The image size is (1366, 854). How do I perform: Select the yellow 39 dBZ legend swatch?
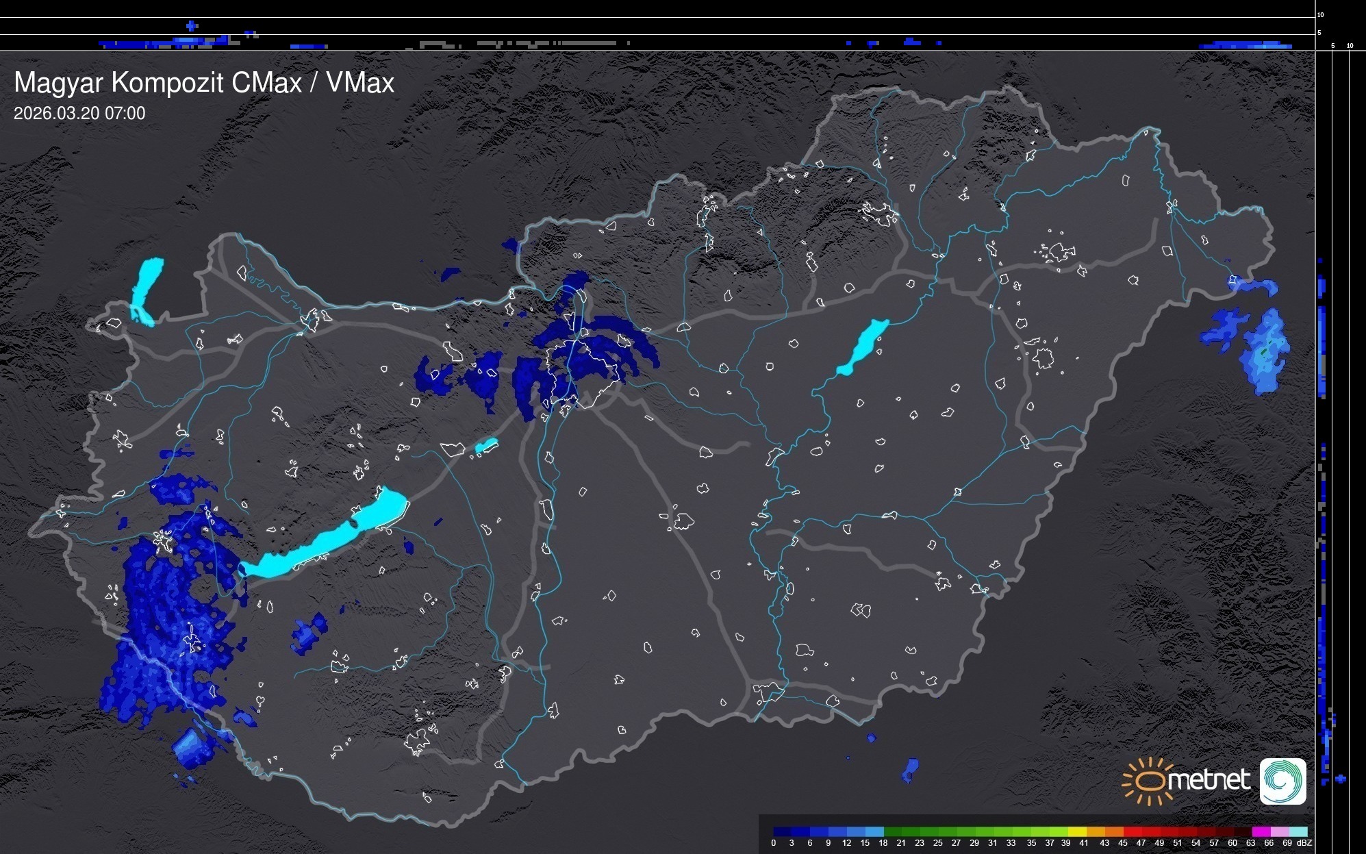[1076, 831]
